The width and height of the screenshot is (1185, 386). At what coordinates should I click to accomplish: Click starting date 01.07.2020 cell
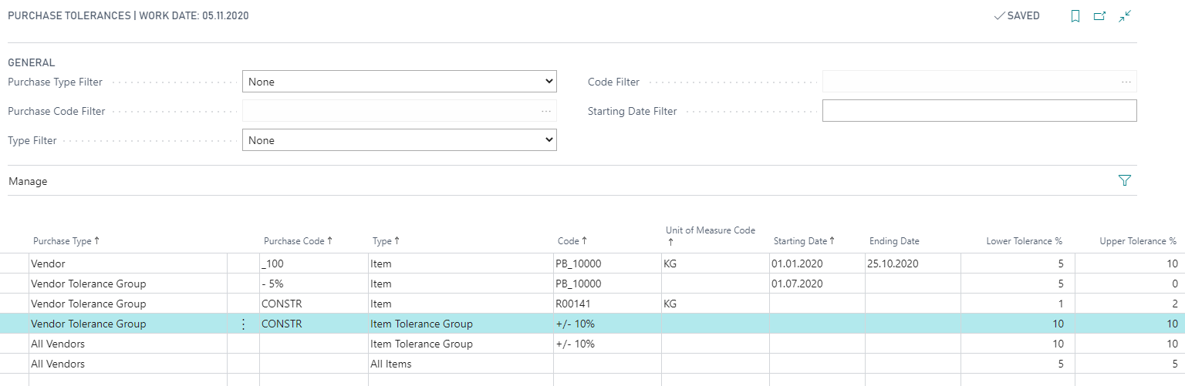pos(817,284)
